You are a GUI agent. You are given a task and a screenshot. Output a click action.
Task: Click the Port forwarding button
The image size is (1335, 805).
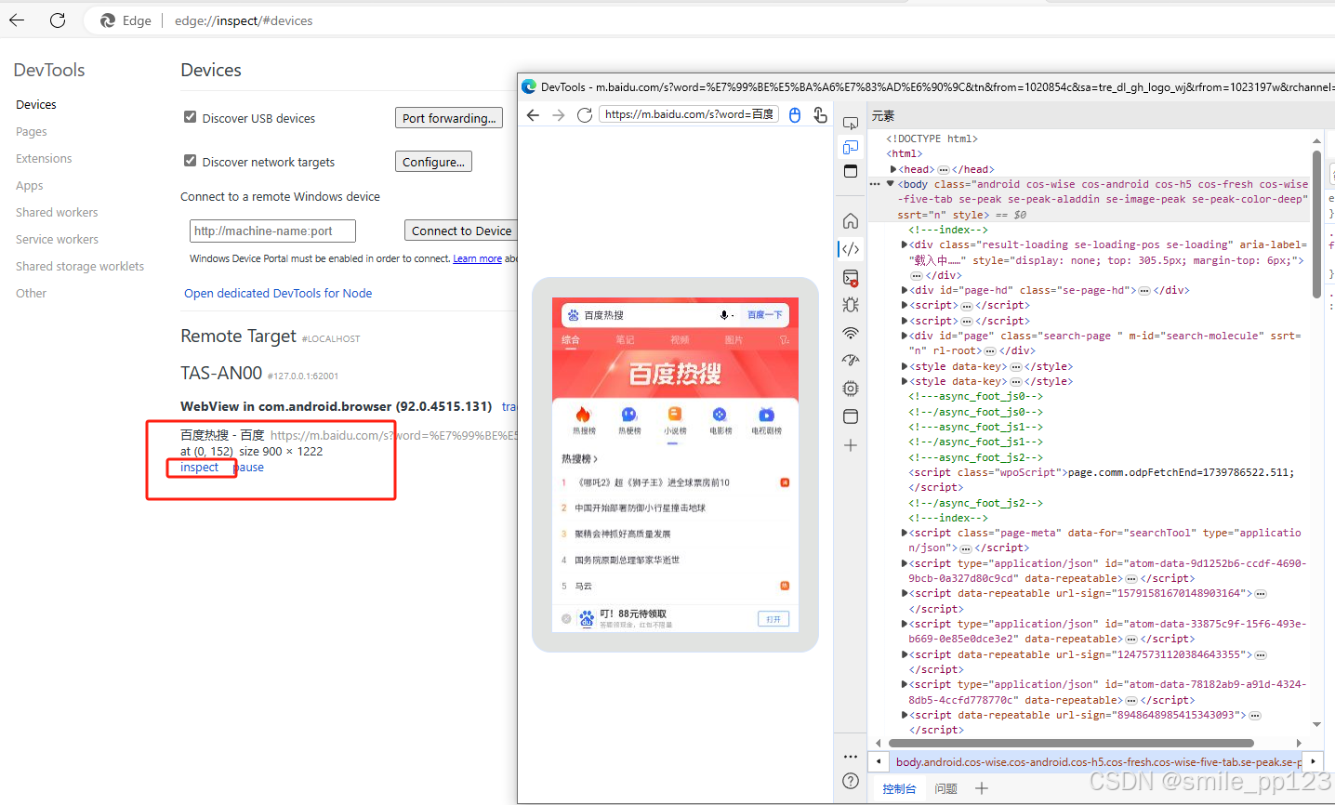point(449,118)
